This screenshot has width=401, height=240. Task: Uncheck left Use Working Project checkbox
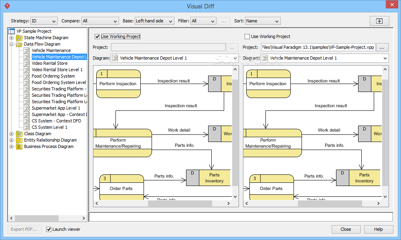97,36
